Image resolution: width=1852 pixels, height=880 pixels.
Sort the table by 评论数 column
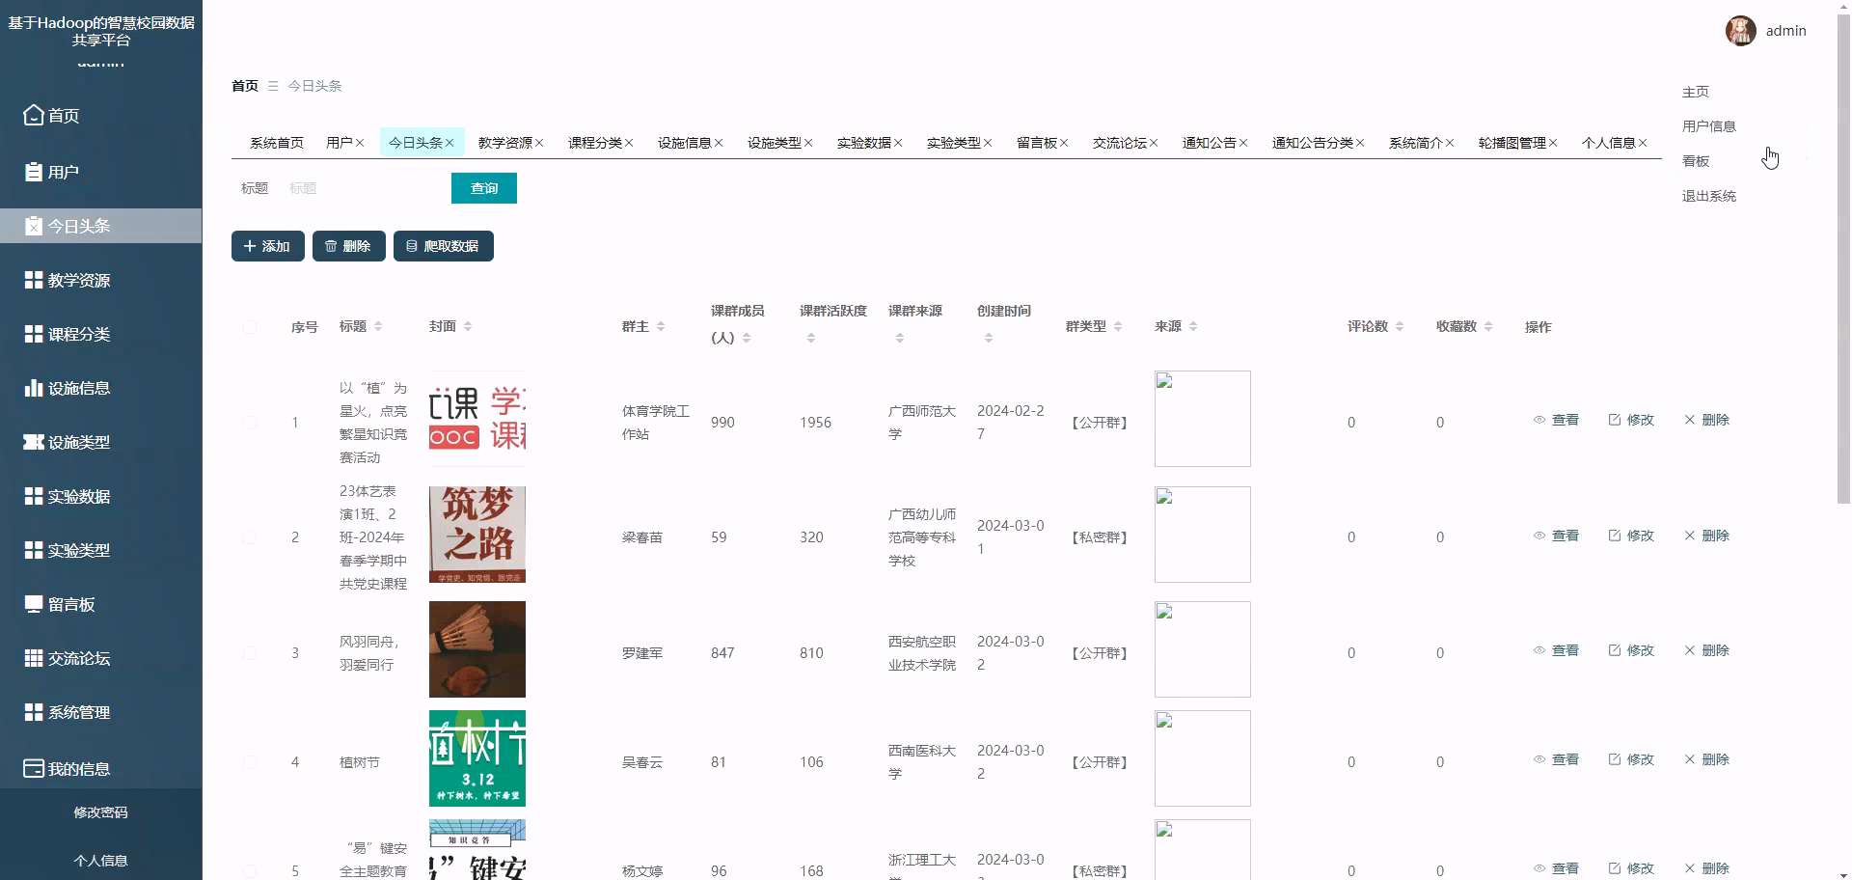[1400, 326]
